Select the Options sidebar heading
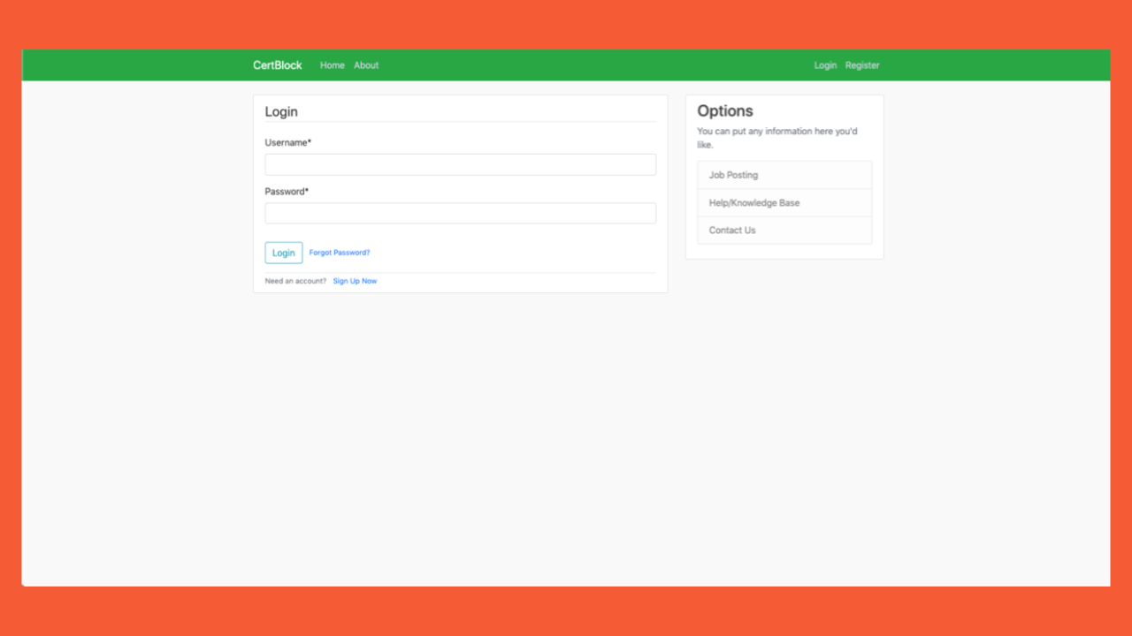This screenshot has width=1132, height=636. coord(725,110)
